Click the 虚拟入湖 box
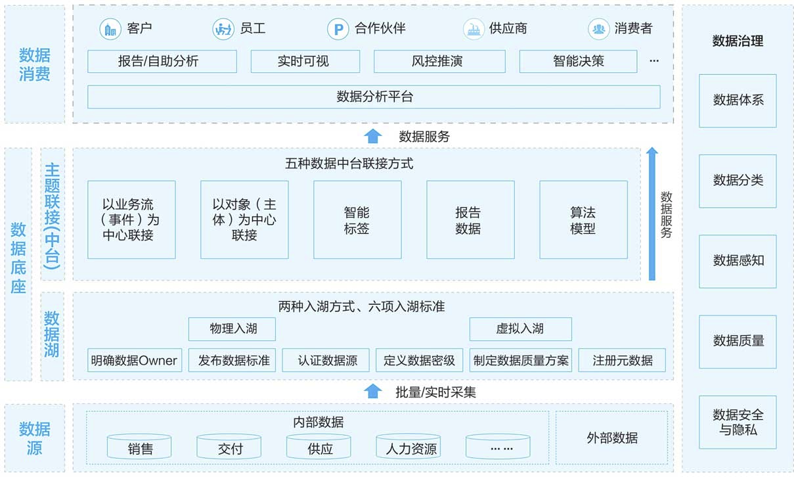794x477 pixels. (520, 329)
